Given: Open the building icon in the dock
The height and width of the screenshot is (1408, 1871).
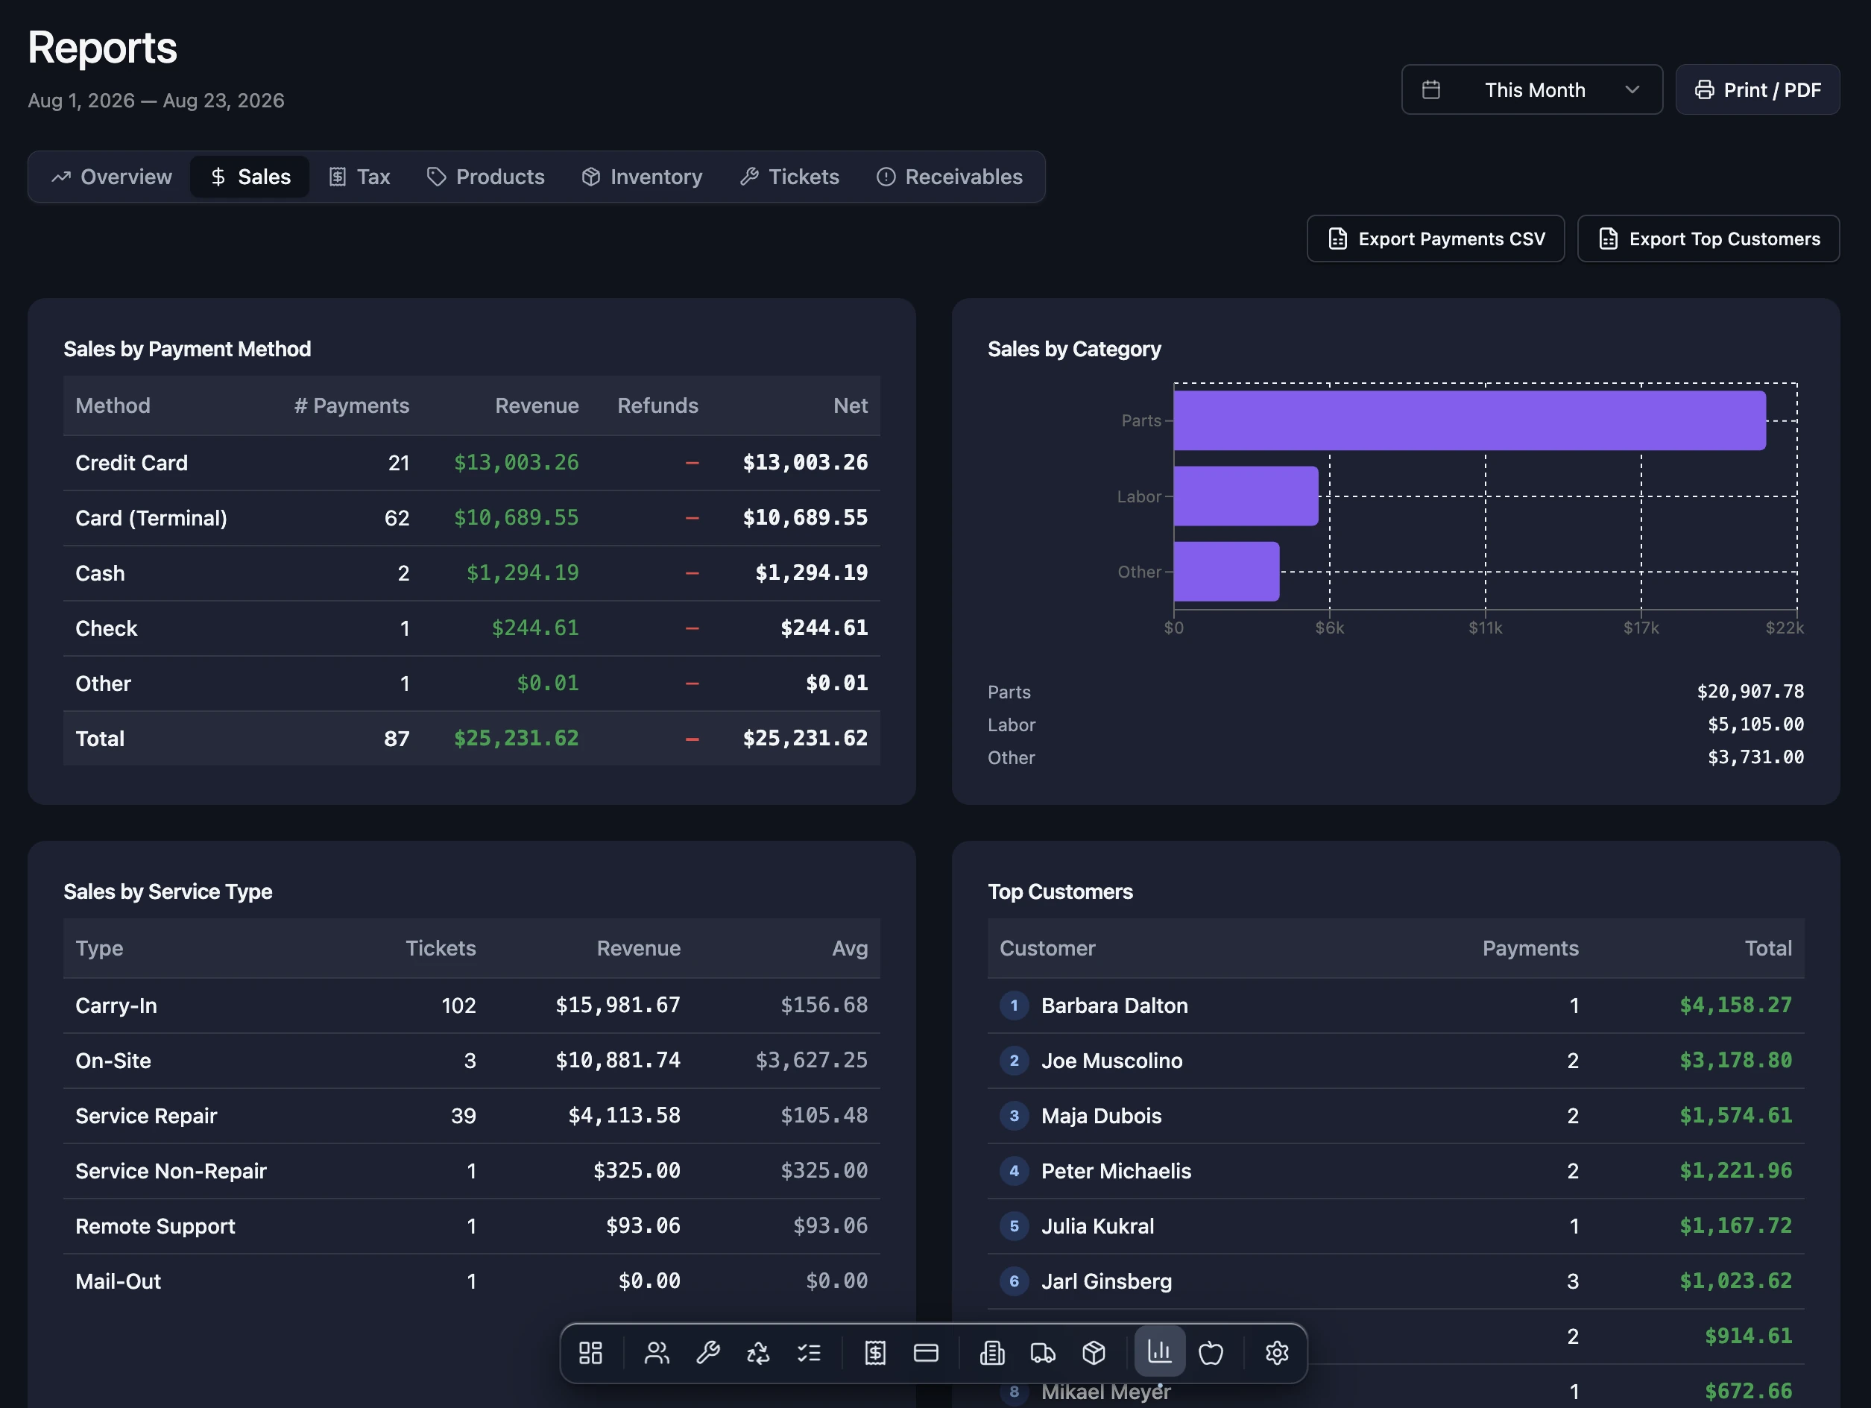Looking at the screenshot, I should tap(992, 1353).
